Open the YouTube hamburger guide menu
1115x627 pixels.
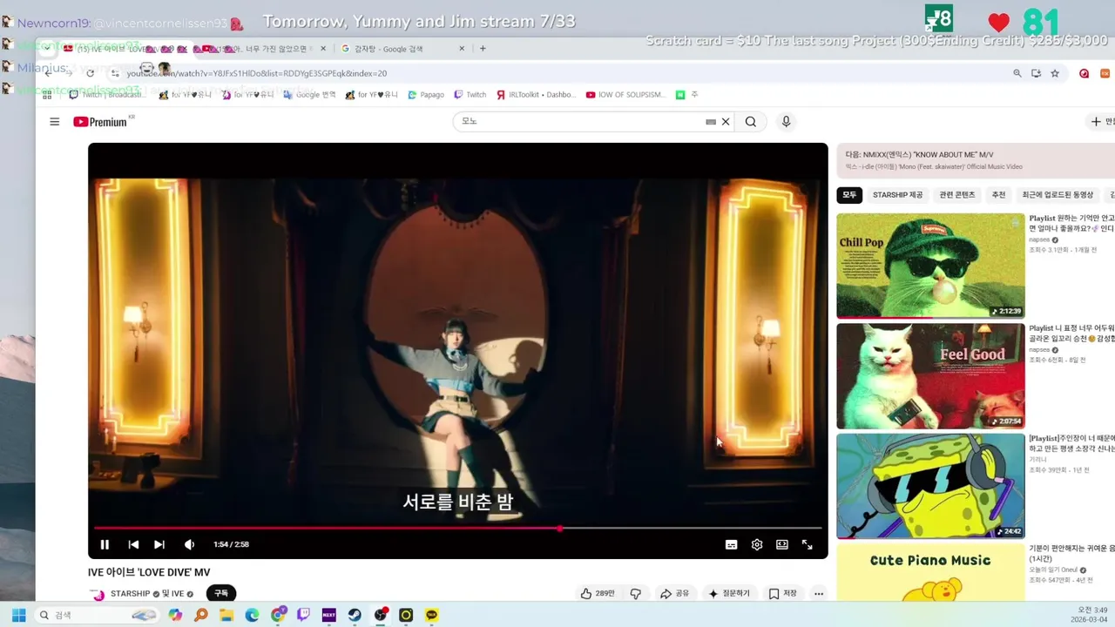click(54, 122)
